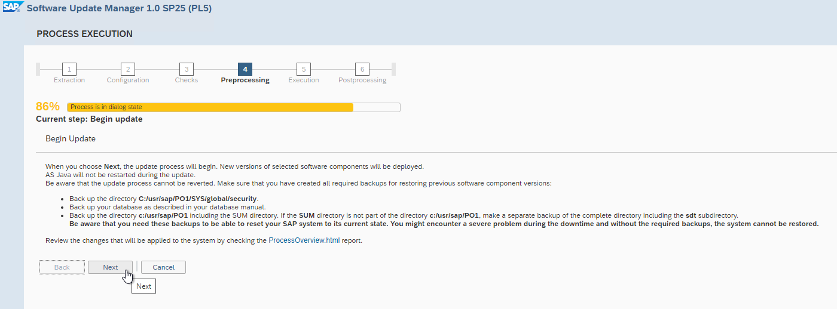Click the Back button
The image size is (837, 309).
point(62,267)
